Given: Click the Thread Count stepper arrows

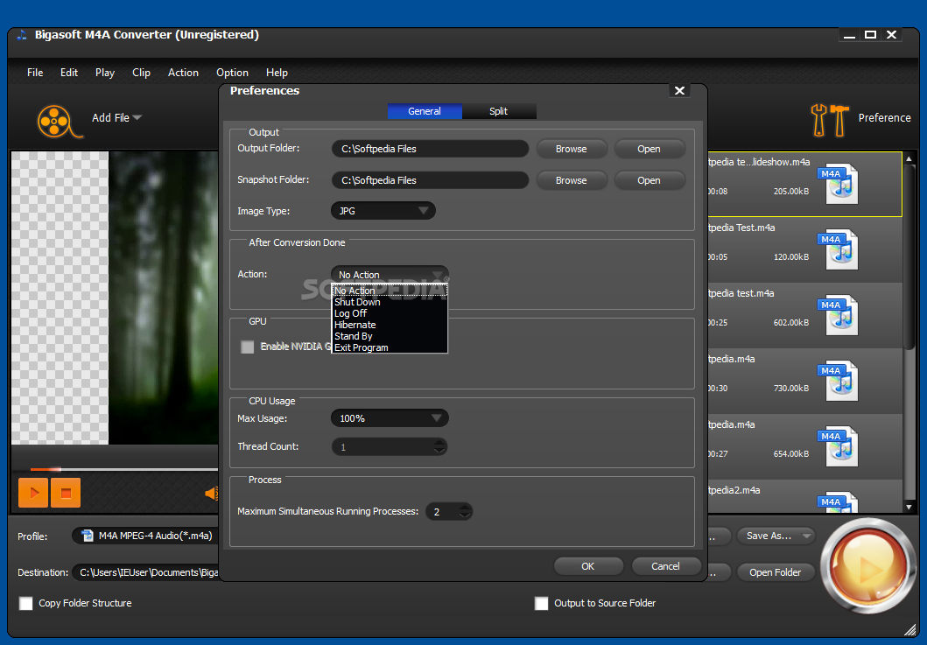Looking at the screenshot, I should 439,447.
